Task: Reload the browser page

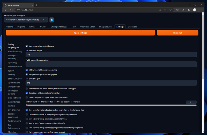Action: pyautogui.click(x=11, y=10)
